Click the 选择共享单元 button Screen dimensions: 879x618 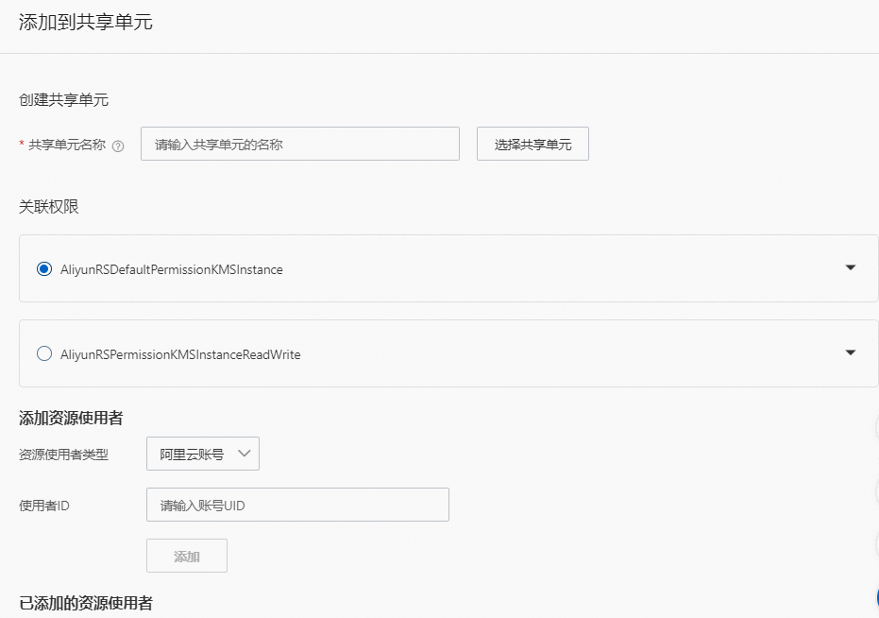pos(532,143)
